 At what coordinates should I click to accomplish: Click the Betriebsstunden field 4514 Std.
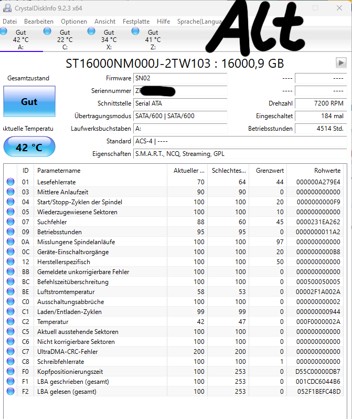pyautogui.click(x=321, y=129)
